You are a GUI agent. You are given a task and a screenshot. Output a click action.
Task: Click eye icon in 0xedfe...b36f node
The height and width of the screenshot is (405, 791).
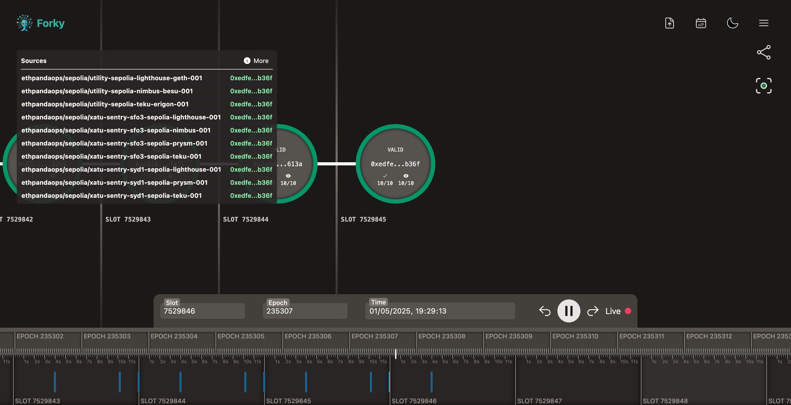406,176
